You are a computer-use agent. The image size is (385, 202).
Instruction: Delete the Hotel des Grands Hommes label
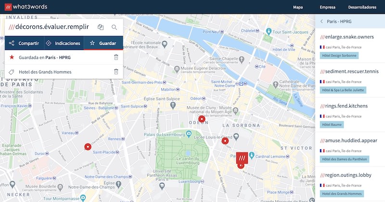point(116,71)
